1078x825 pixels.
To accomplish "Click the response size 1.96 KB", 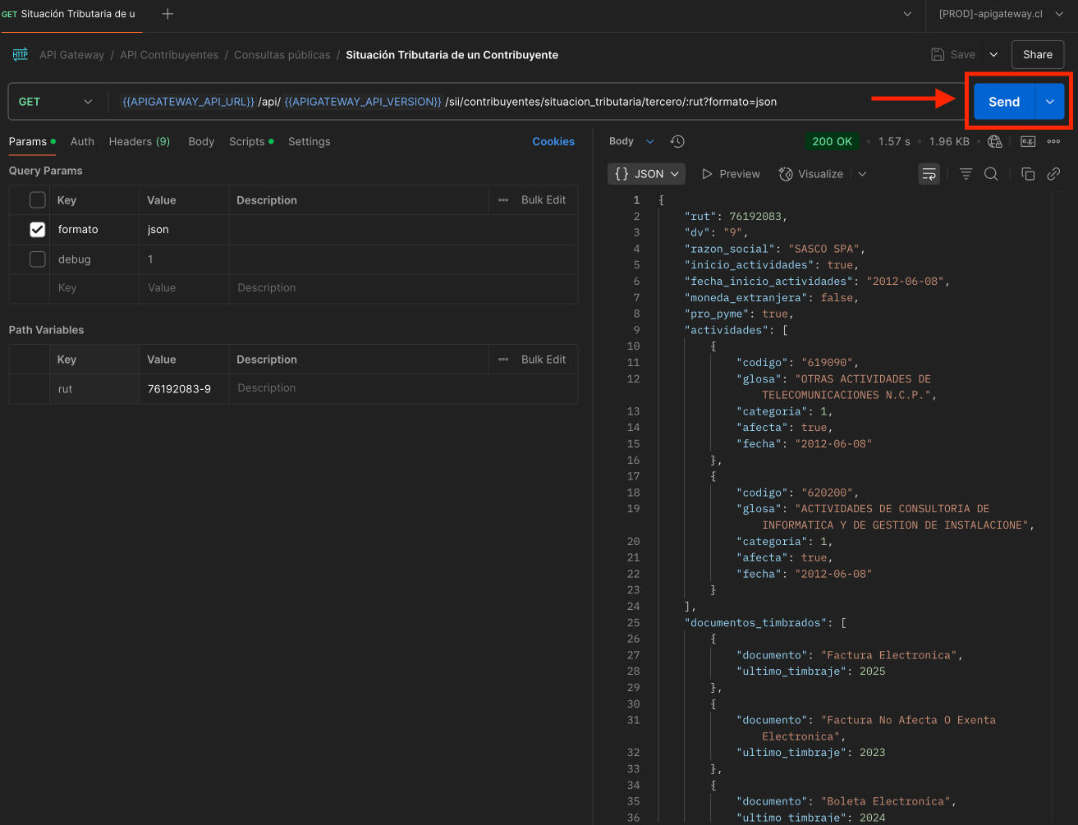I will tap(949, 141).
